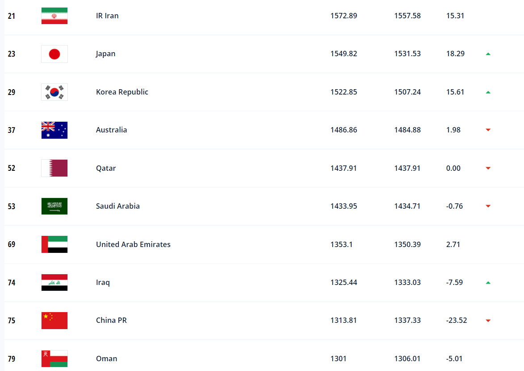
Task: Click the Japan flag icon
Action: (x=54, y=54)
